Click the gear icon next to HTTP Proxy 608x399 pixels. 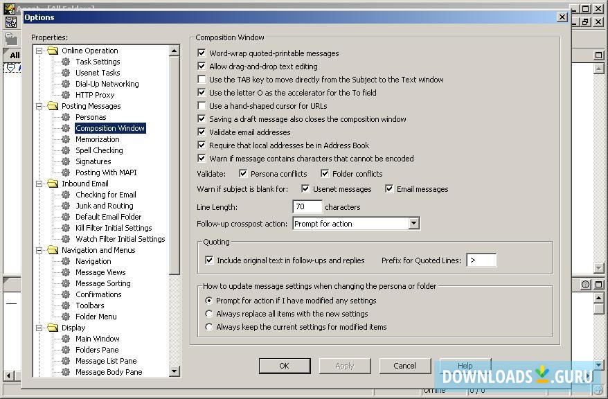[x=66, y=95]
